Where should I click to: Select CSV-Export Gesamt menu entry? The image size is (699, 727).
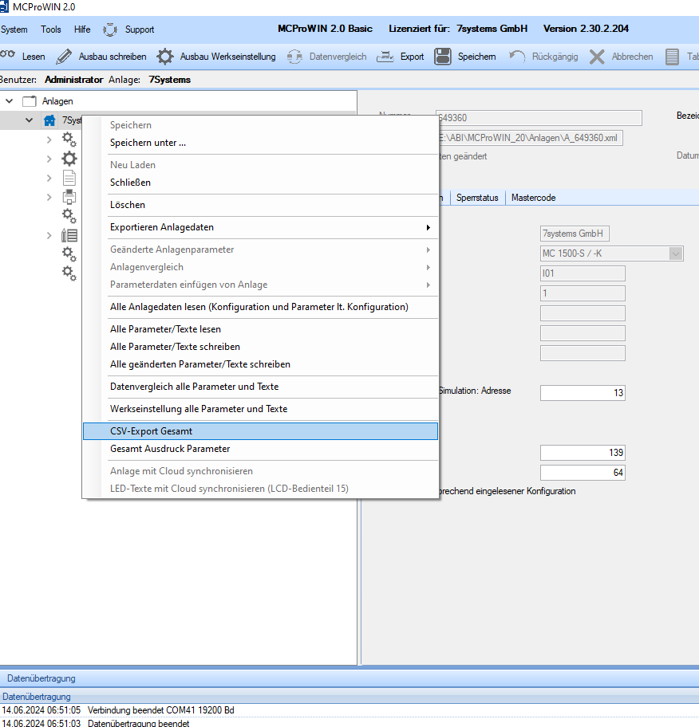tap(260, 431)
